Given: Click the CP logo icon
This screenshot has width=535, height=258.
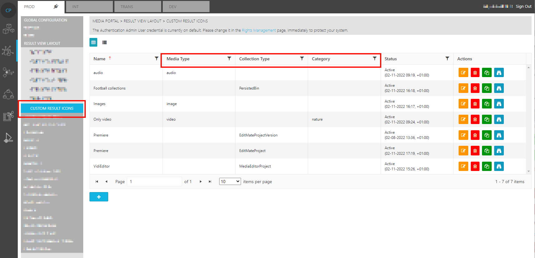Looking at the screenshot, I should [x=8, y=10].
